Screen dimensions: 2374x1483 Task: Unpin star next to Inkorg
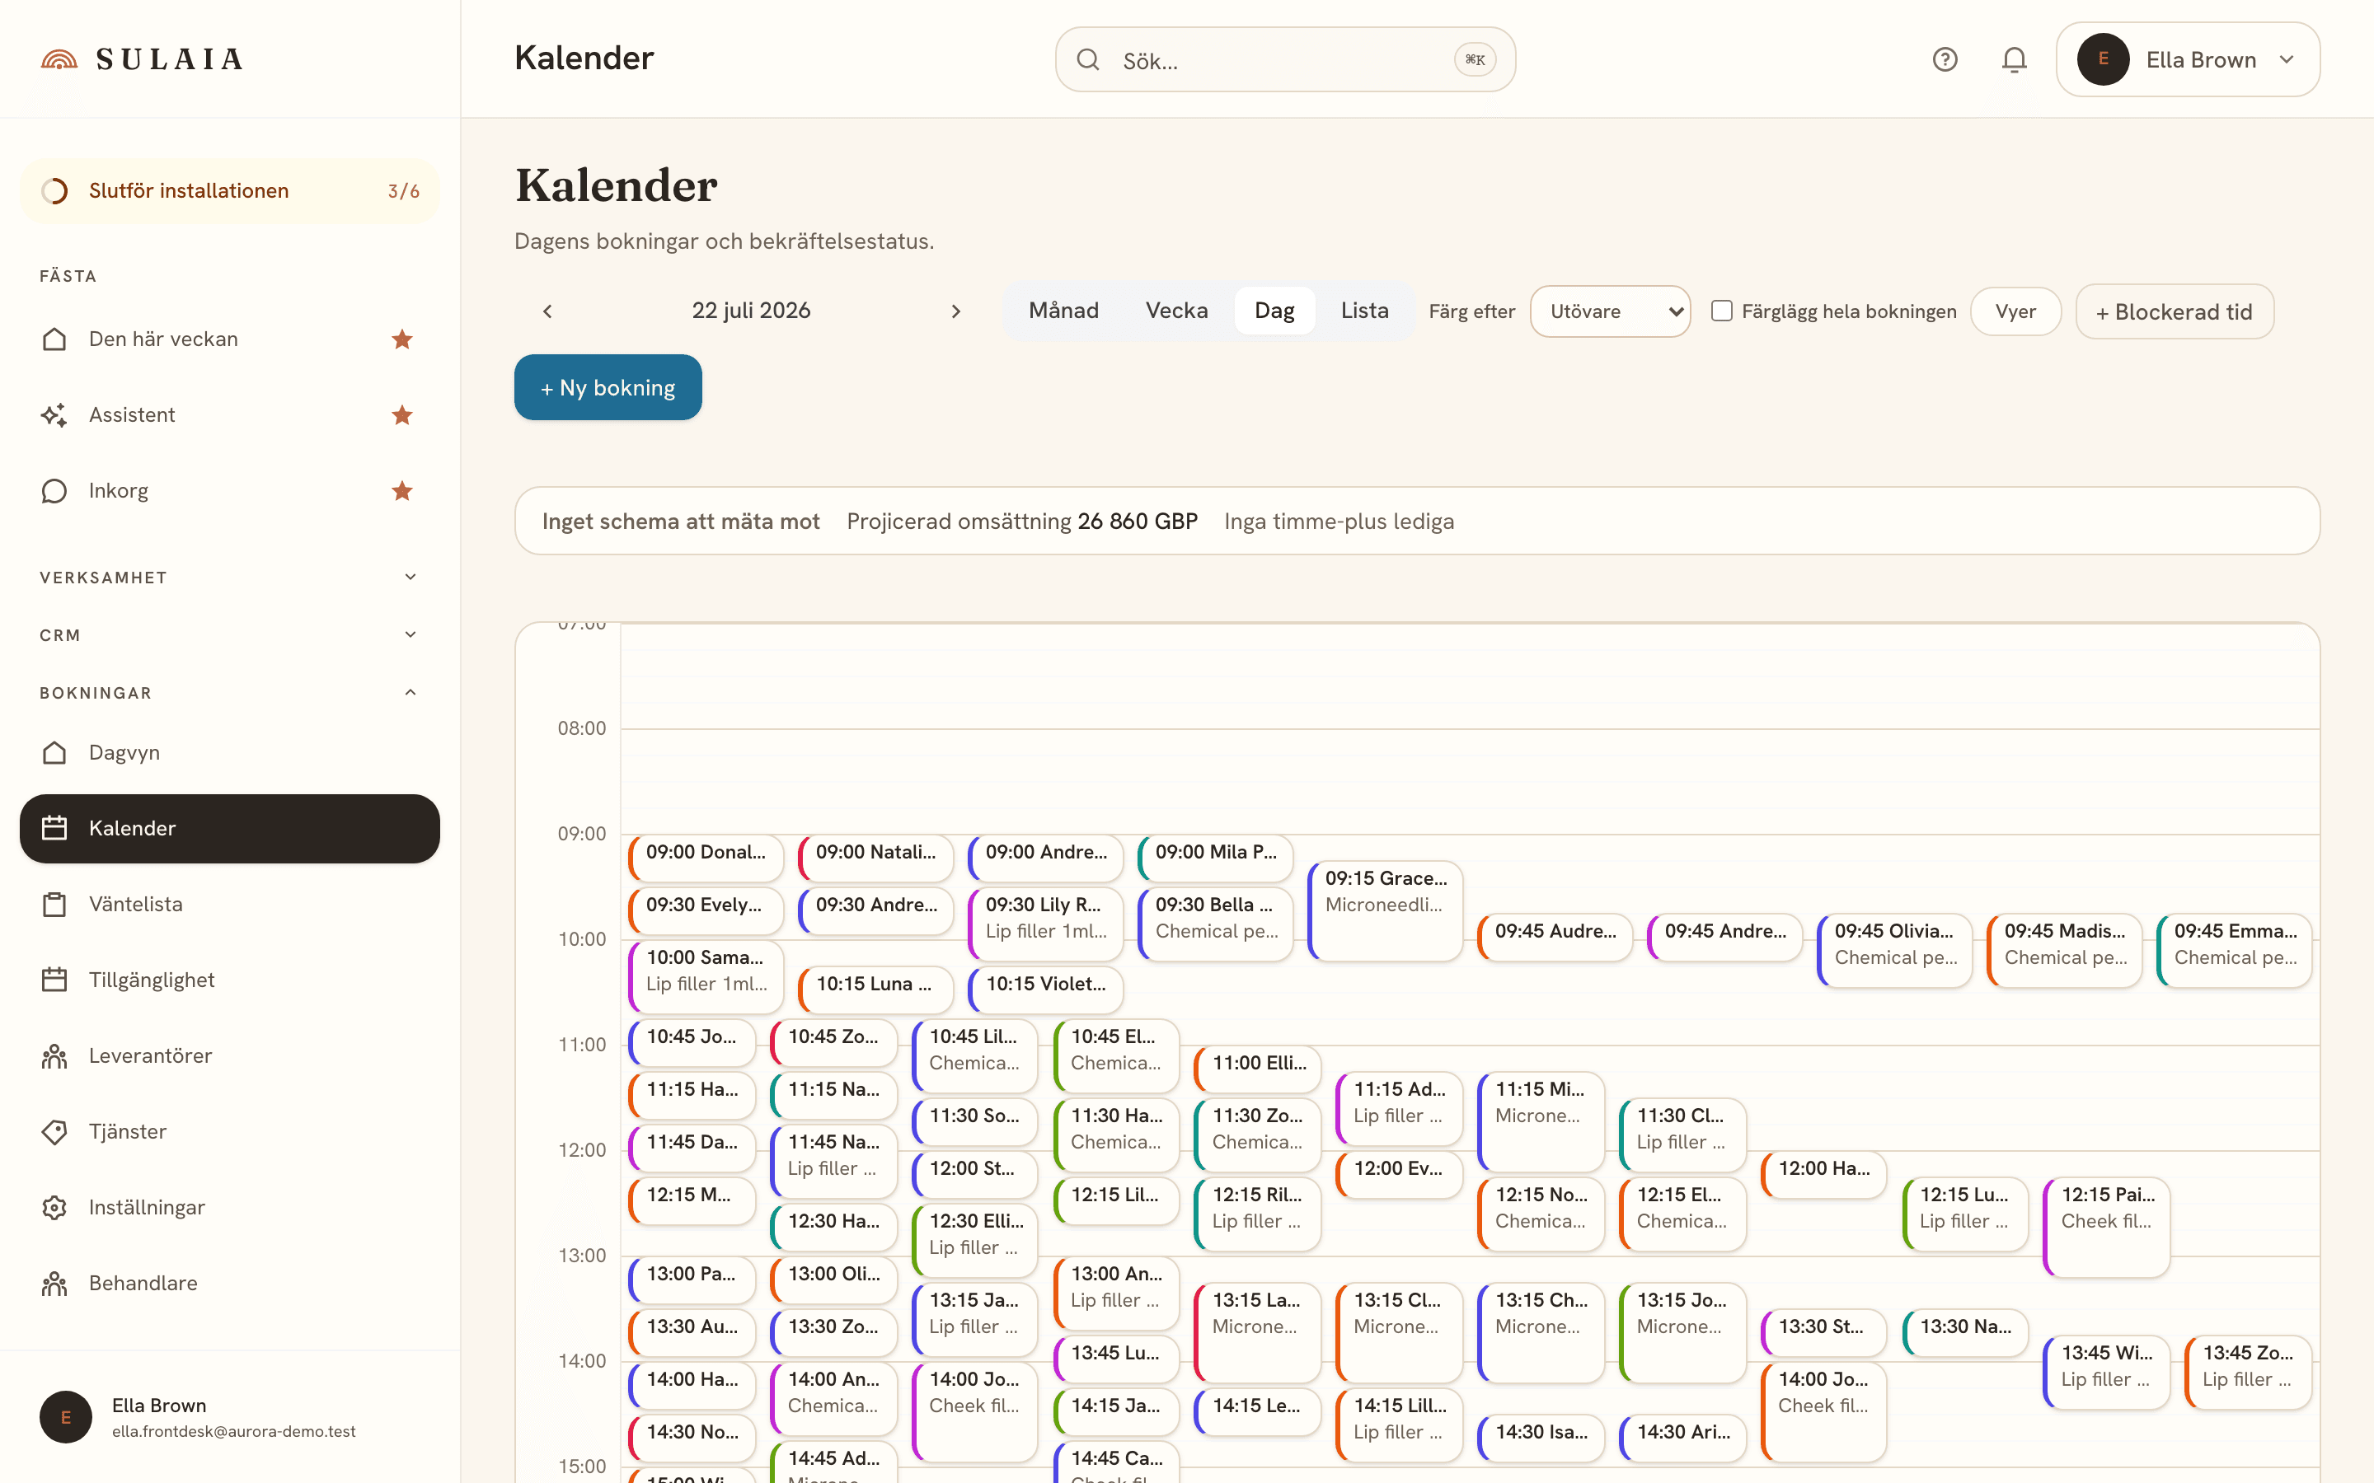402,490
